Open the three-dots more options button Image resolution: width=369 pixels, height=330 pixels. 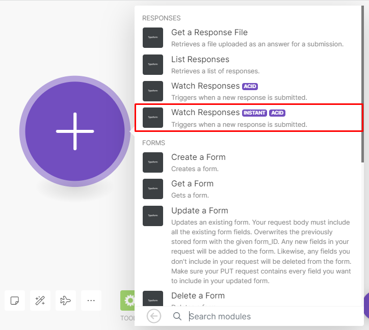(x=91, y=300)
